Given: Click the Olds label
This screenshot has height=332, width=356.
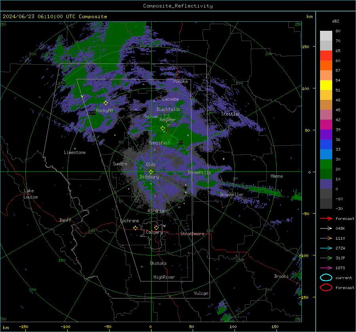Looking at the screenshot, I should (151, 165).
